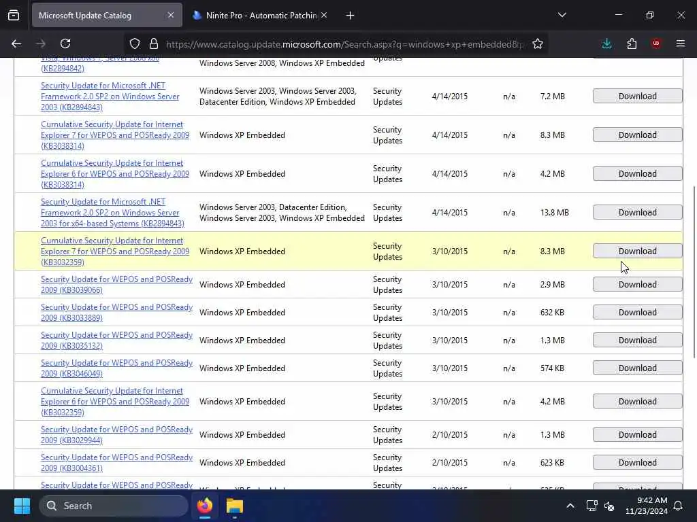
Task: Open IE7 cumulative update KB3032359 link
Action: coord(114,251)
